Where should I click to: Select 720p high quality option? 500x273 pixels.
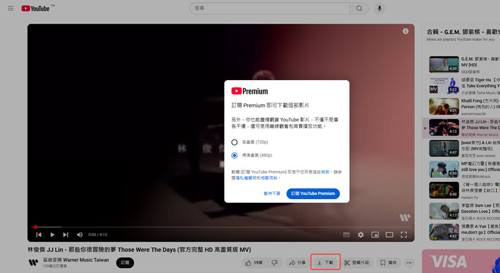tap(235, 142)
